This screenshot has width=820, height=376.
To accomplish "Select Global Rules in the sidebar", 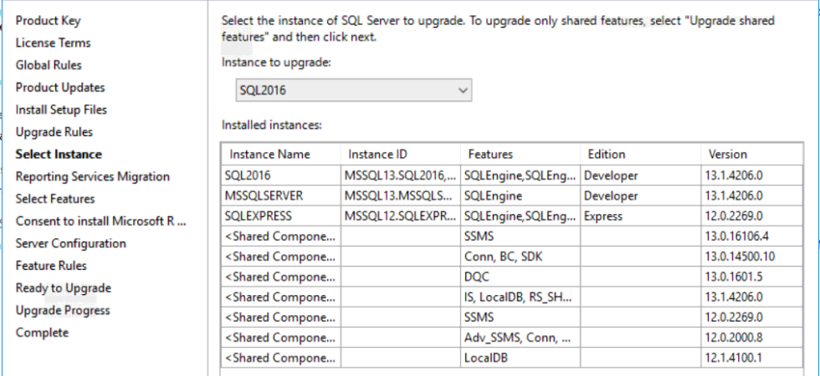I will tap(49, 65).
